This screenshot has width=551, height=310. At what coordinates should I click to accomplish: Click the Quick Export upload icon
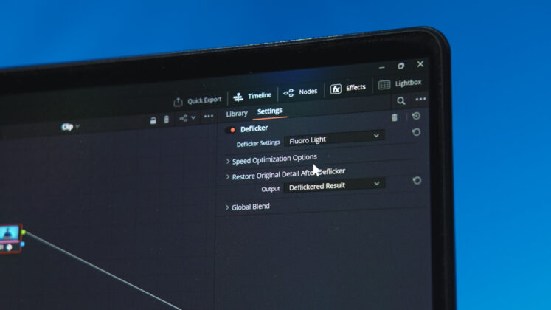coord(178,103)
